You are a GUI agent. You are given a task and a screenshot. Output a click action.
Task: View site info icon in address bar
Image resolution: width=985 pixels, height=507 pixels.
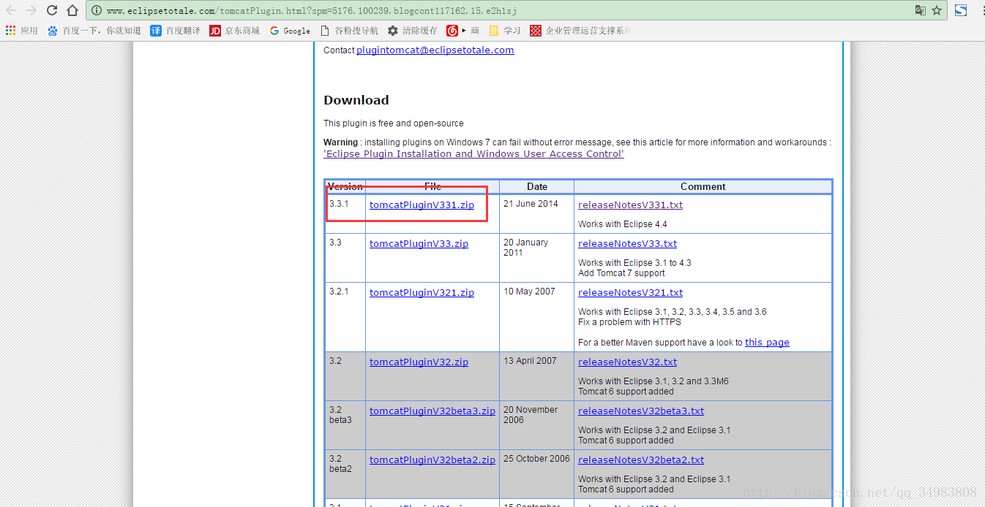(97, 10)
